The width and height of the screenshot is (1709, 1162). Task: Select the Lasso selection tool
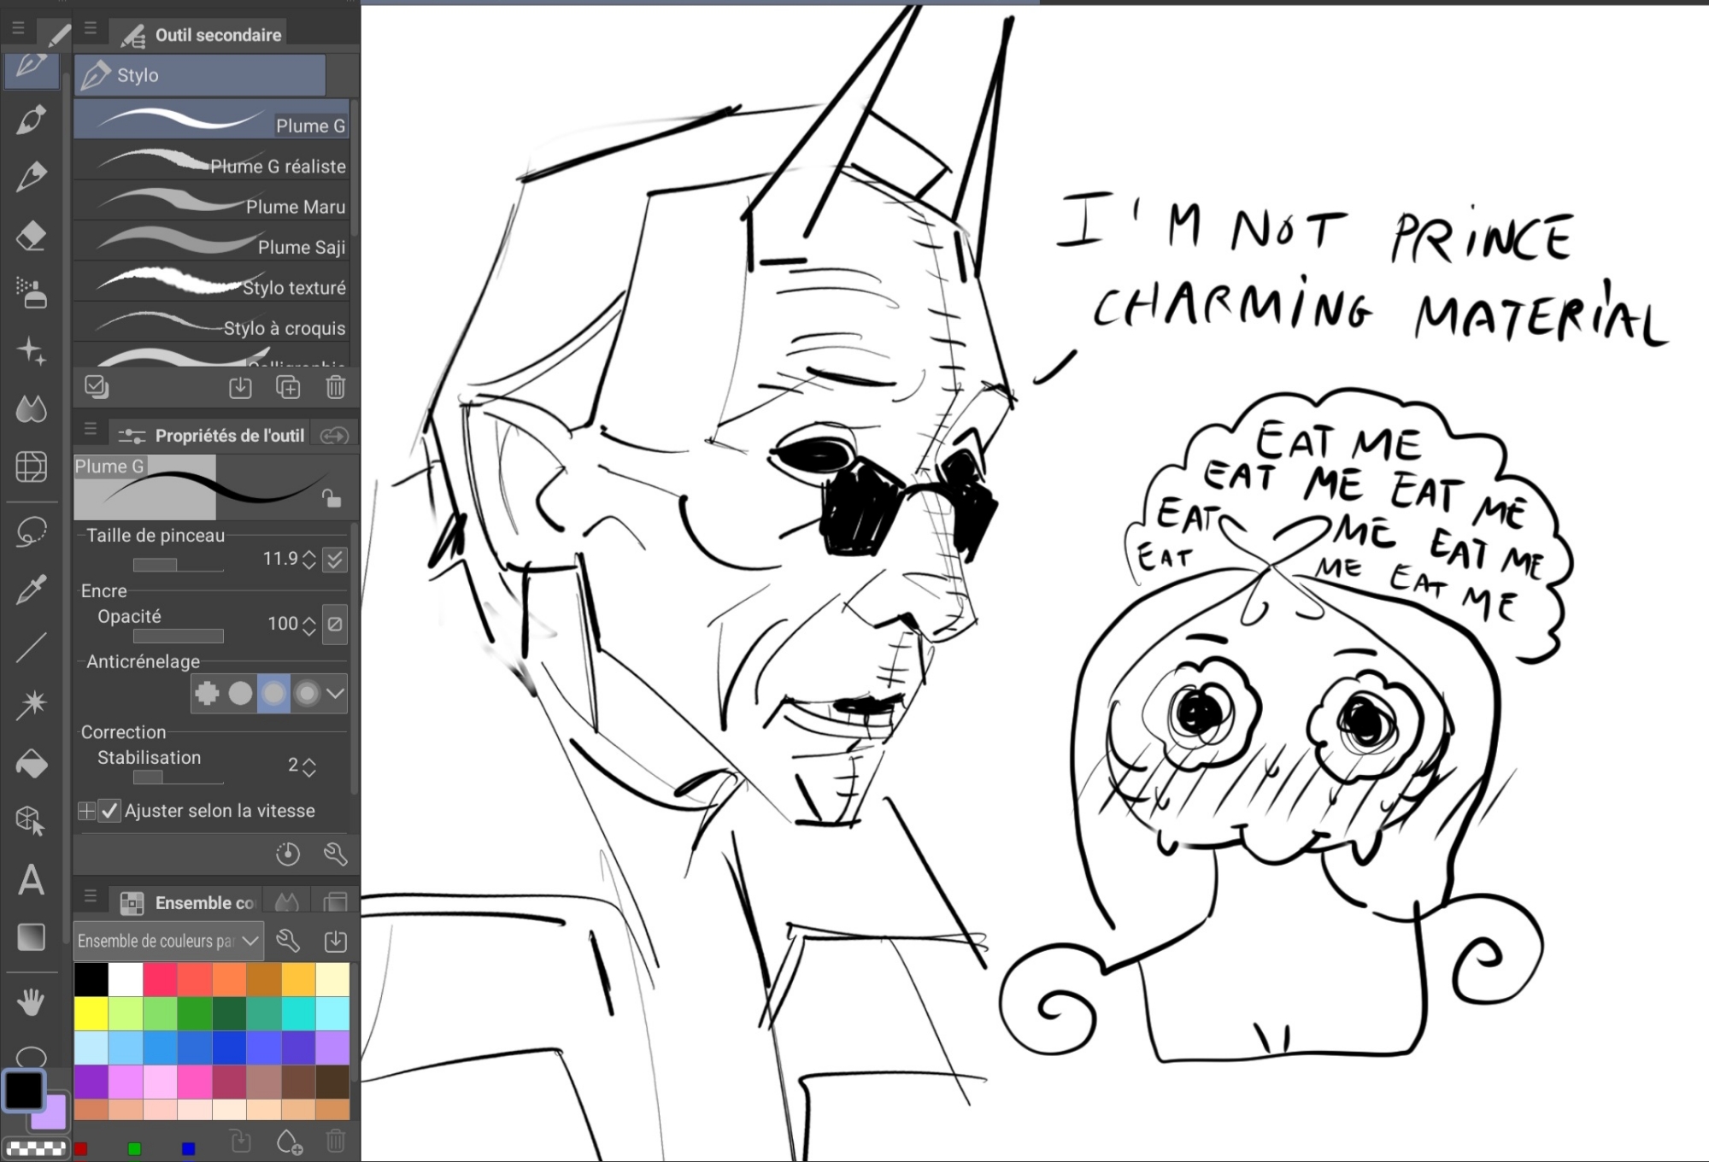(x=31, y=531)
